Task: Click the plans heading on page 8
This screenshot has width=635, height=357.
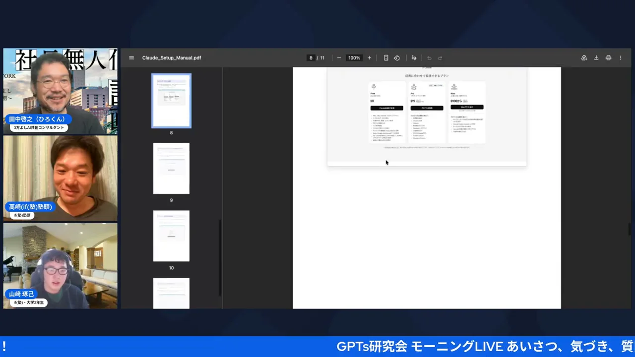Action: [x=427, y=76]
